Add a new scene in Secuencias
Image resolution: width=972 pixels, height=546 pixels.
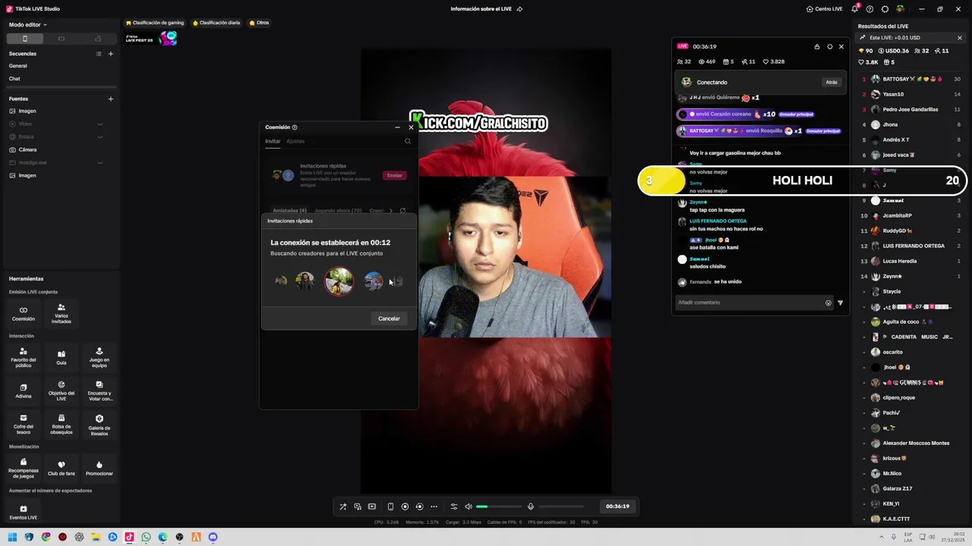(110, 54)
